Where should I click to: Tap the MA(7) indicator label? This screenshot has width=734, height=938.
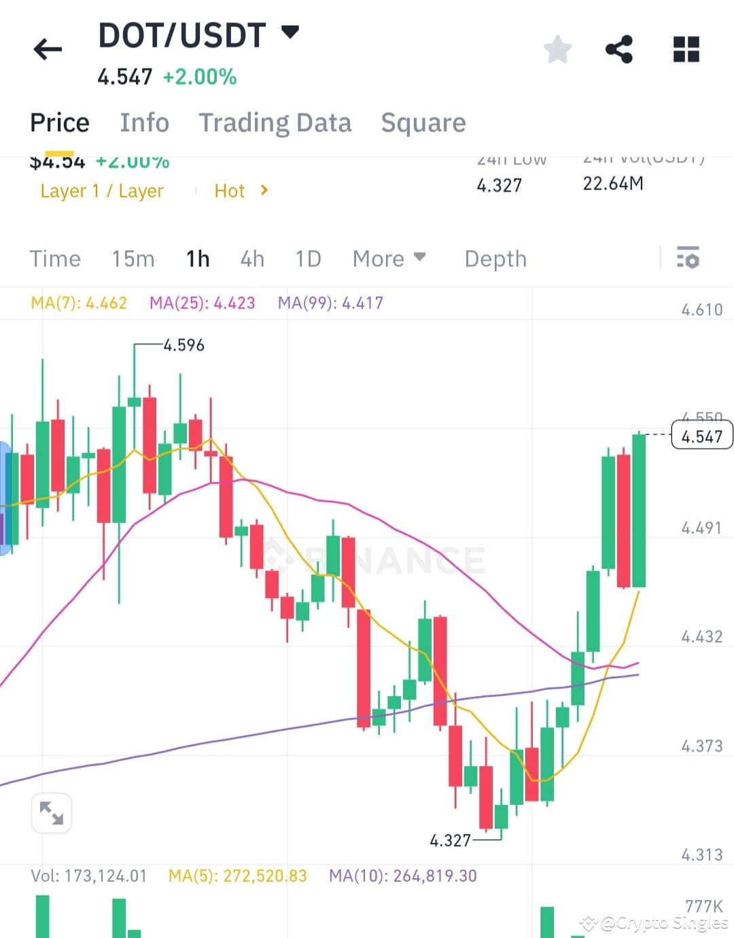point(79,303)
